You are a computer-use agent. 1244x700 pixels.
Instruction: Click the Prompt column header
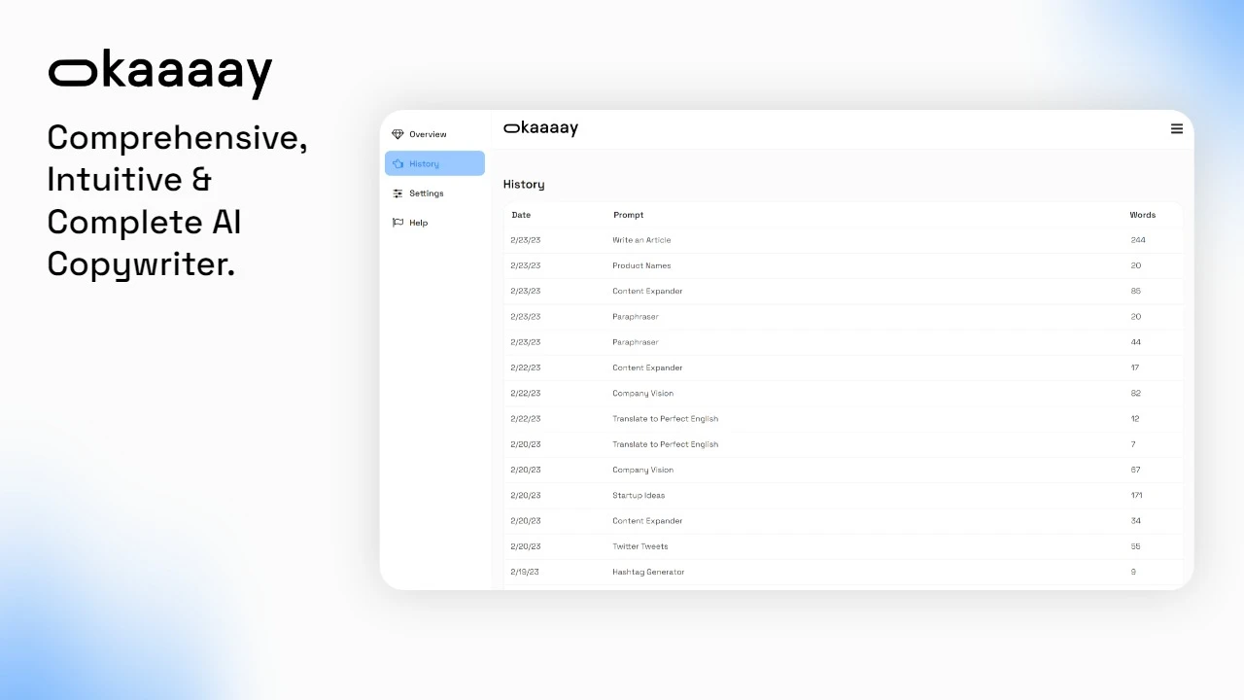628,215
